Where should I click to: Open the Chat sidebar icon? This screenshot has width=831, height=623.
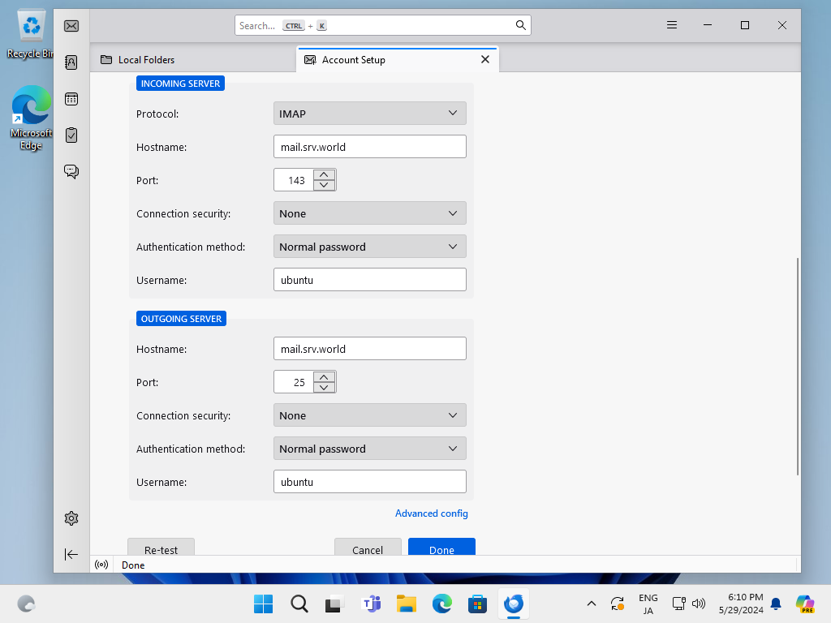[71, 171]
